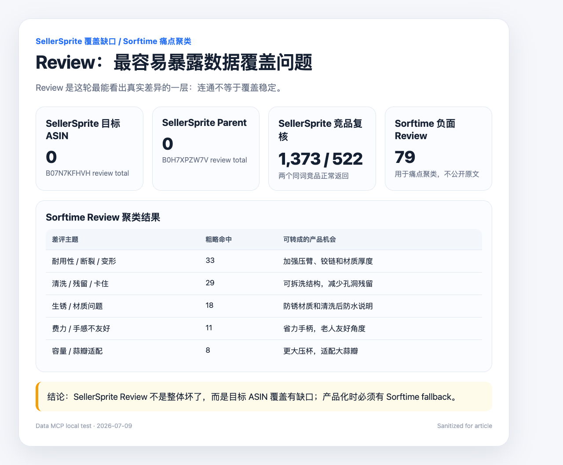Click '更大压杯，适配大蒜瓣' cell
Viewport: 563px width, 465px height.
click(321, 351)
